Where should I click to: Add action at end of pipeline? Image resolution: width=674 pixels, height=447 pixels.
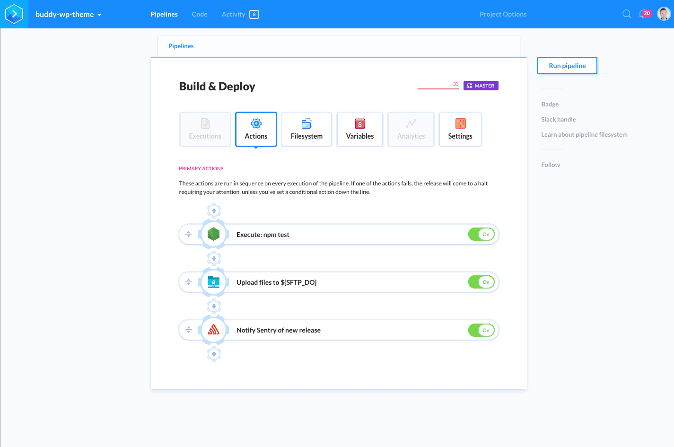coord(214,354)
